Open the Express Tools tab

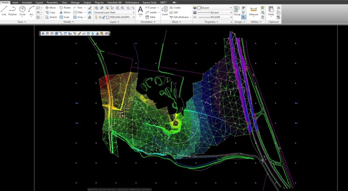(149, 2)
